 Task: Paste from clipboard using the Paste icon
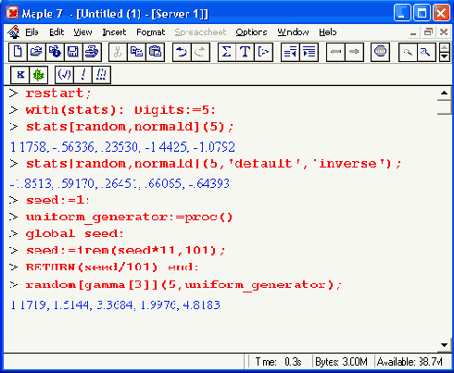coord(155,52)
